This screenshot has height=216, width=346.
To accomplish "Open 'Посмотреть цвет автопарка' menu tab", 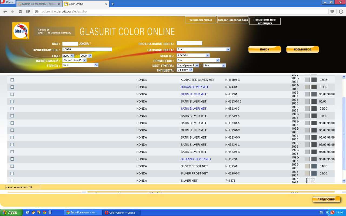I will click(265, 21).
